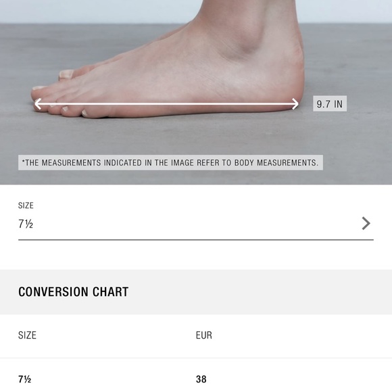Image resolution: width=392 pixels, height=392 pixels.
Task: Select the foot measurement image
Action: [x=196, y=92]
